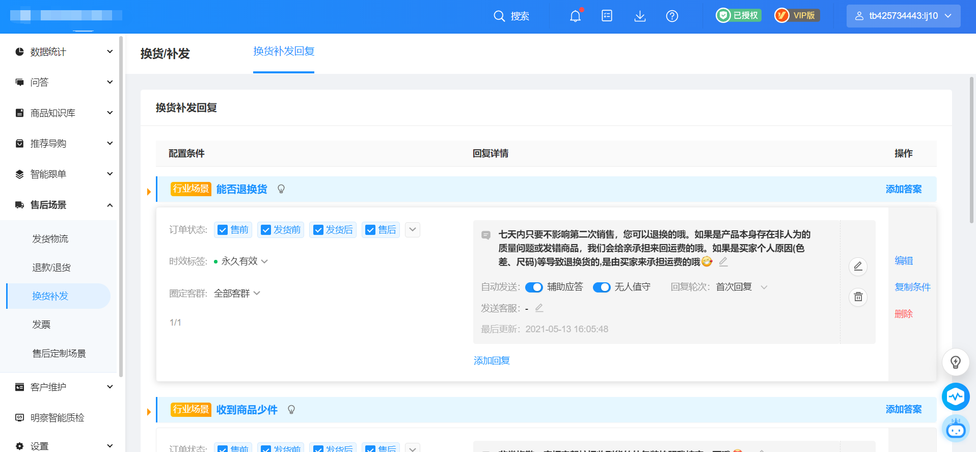This screenshot has width=976, height=452.
Task: Uncheck 发货后 in 能否退换货 order status
Action: [318, 230]
